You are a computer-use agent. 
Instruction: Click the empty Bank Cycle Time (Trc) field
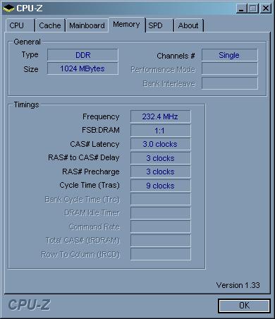click(161, 199)
